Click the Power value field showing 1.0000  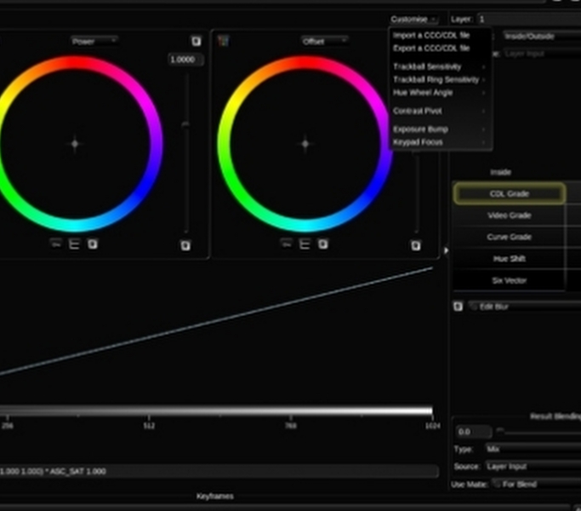185,60
